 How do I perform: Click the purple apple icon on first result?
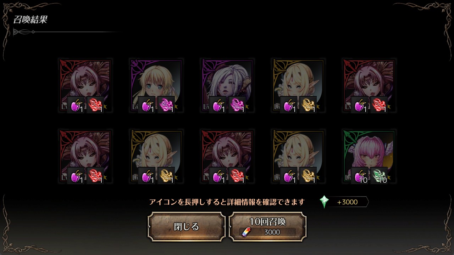tap(76, 105)
